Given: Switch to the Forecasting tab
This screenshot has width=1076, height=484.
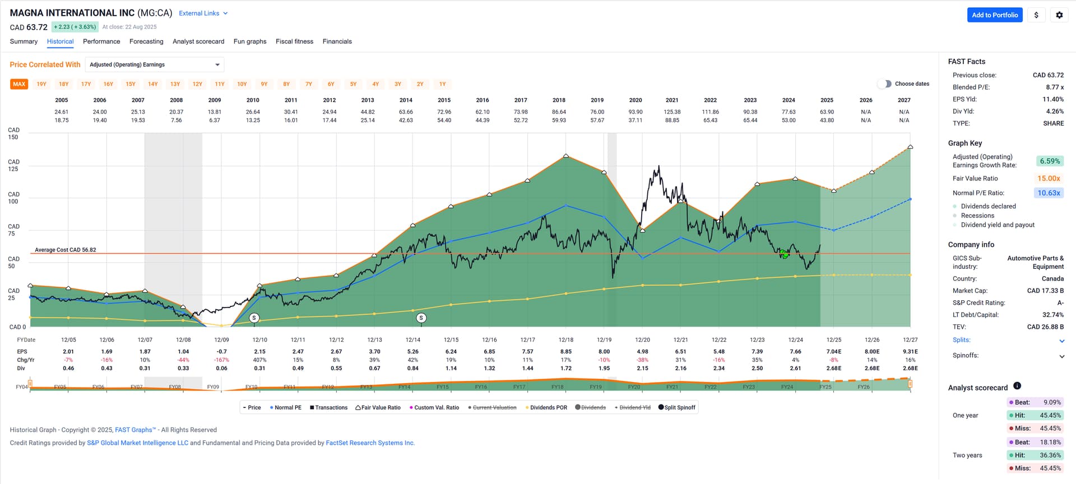Looking at the screenshot, I should coord(146,41).
